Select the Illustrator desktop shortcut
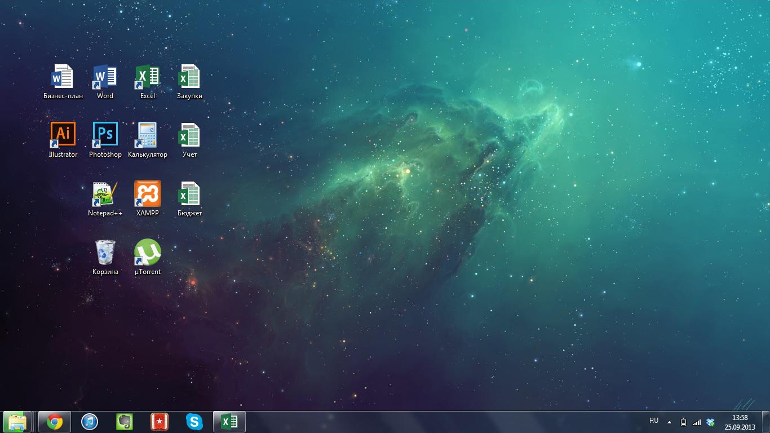This screenshot has height=433, width=770. 63,140
